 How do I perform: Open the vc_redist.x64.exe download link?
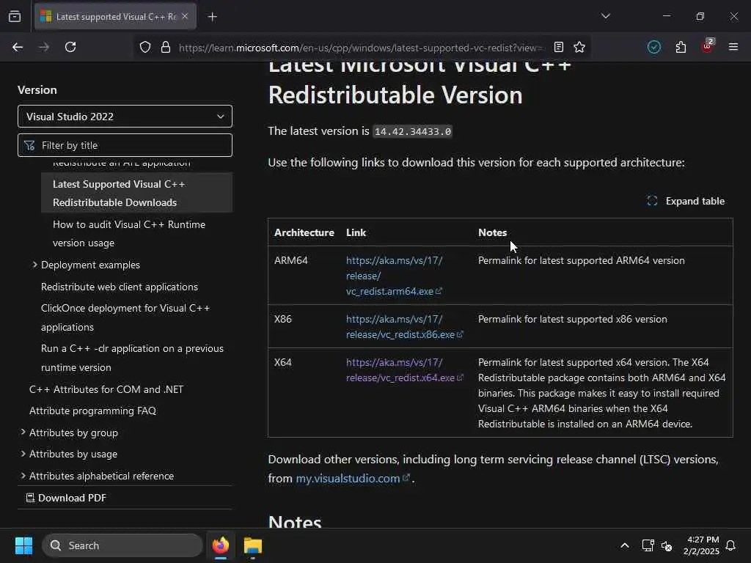click(x=405, y=370)
